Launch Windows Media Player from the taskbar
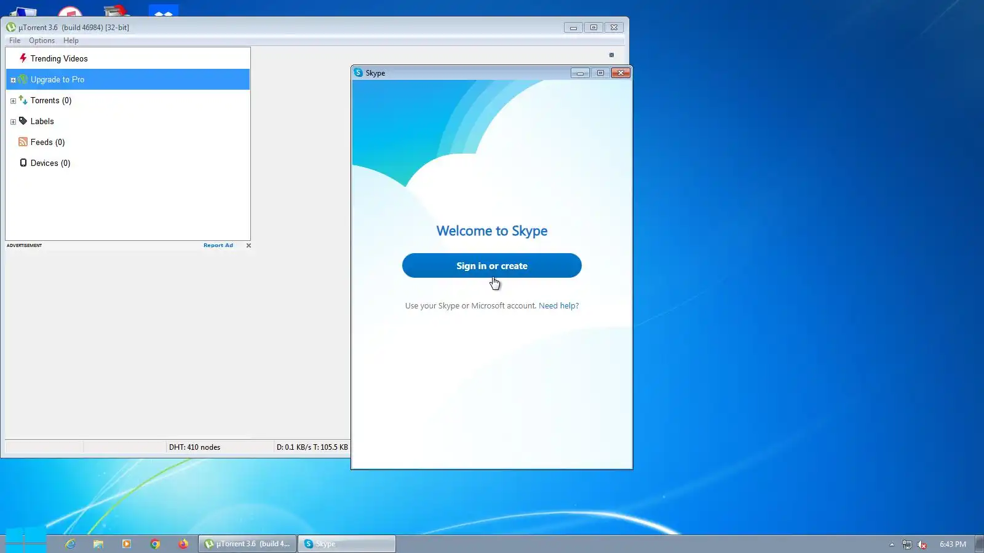The width and height of the screenshot is (984, 553). 127,544
